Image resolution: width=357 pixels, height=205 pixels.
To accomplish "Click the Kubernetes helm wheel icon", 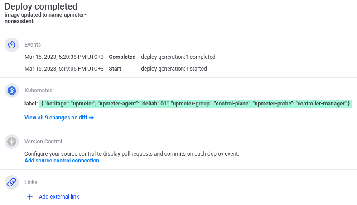I will pos(12,91).
